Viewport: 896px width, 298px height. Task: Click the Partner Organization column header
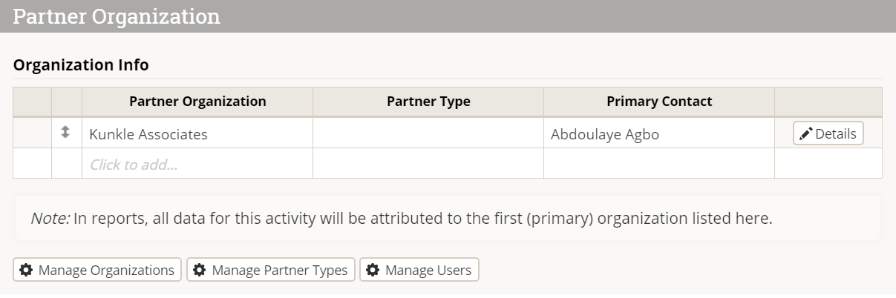pos(197,102)
